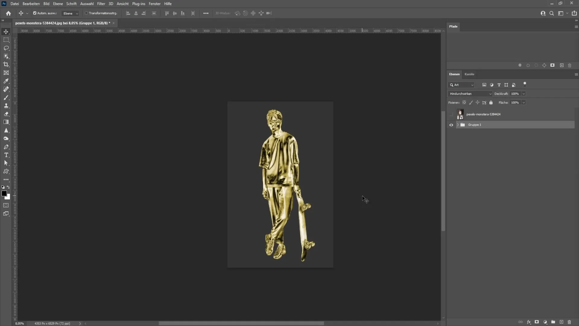Select the Brush tool
This screenshot has width=579, height=326.
(x=6, y=97)
